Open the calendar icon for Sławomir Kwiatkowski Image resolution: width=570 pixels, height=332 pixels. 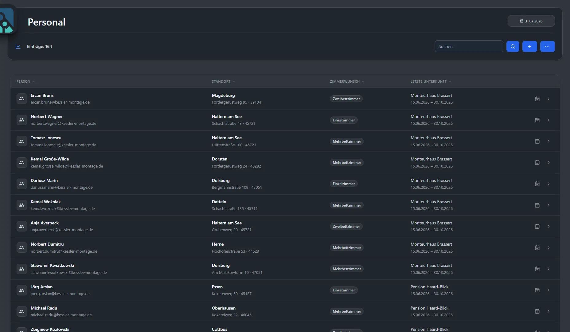click(x=537, y=269)
